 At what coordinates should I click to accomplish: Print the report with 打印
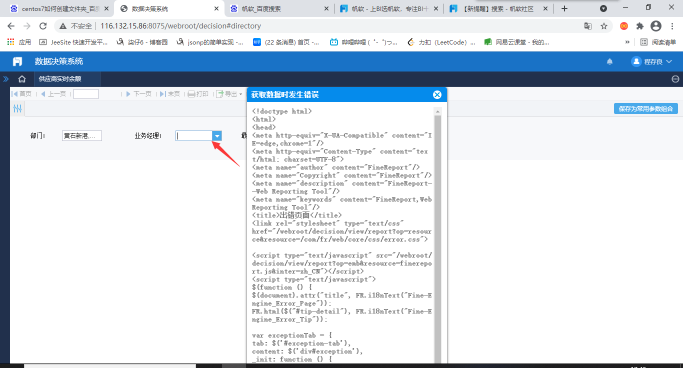(198, 94)
